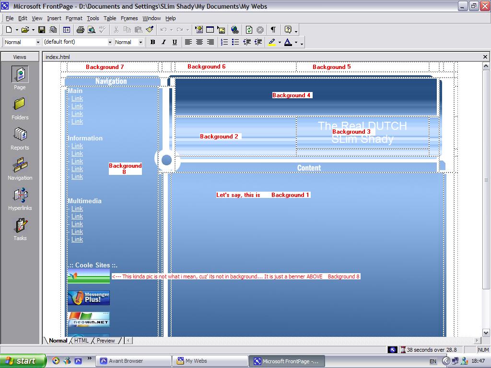Screen dimensions: 491x368
Task: Open the Reports view icon
Action: pos(20,138)
